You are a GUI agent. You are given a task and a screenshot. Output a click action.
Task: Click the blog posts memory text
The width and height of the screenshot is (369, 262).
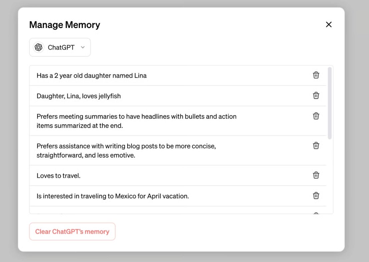point(126,151)
